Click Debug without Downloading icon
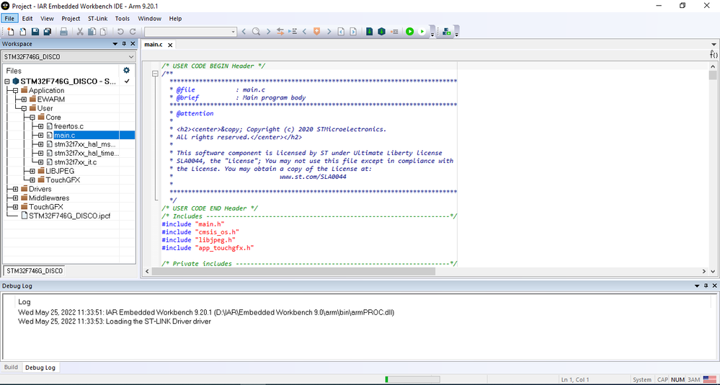720x385 pixels. point(422,31)
